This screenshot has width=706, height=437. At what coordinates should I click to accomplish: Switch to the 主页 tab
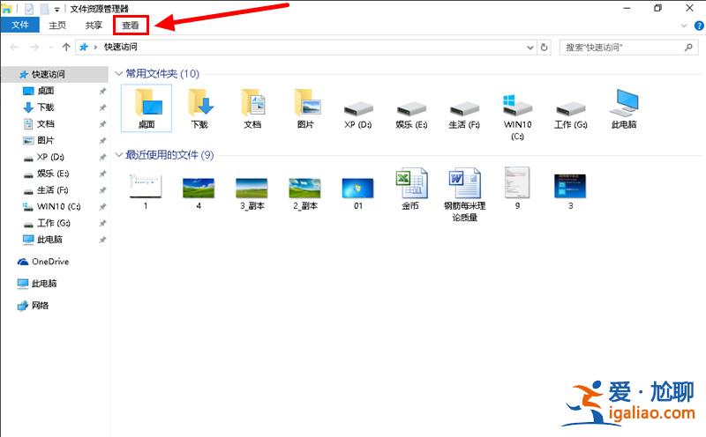click(x=57, y=26)
